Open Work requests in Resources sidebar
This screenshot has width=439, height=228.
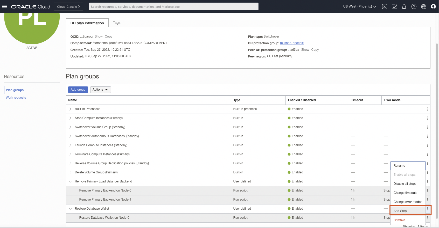16,98
